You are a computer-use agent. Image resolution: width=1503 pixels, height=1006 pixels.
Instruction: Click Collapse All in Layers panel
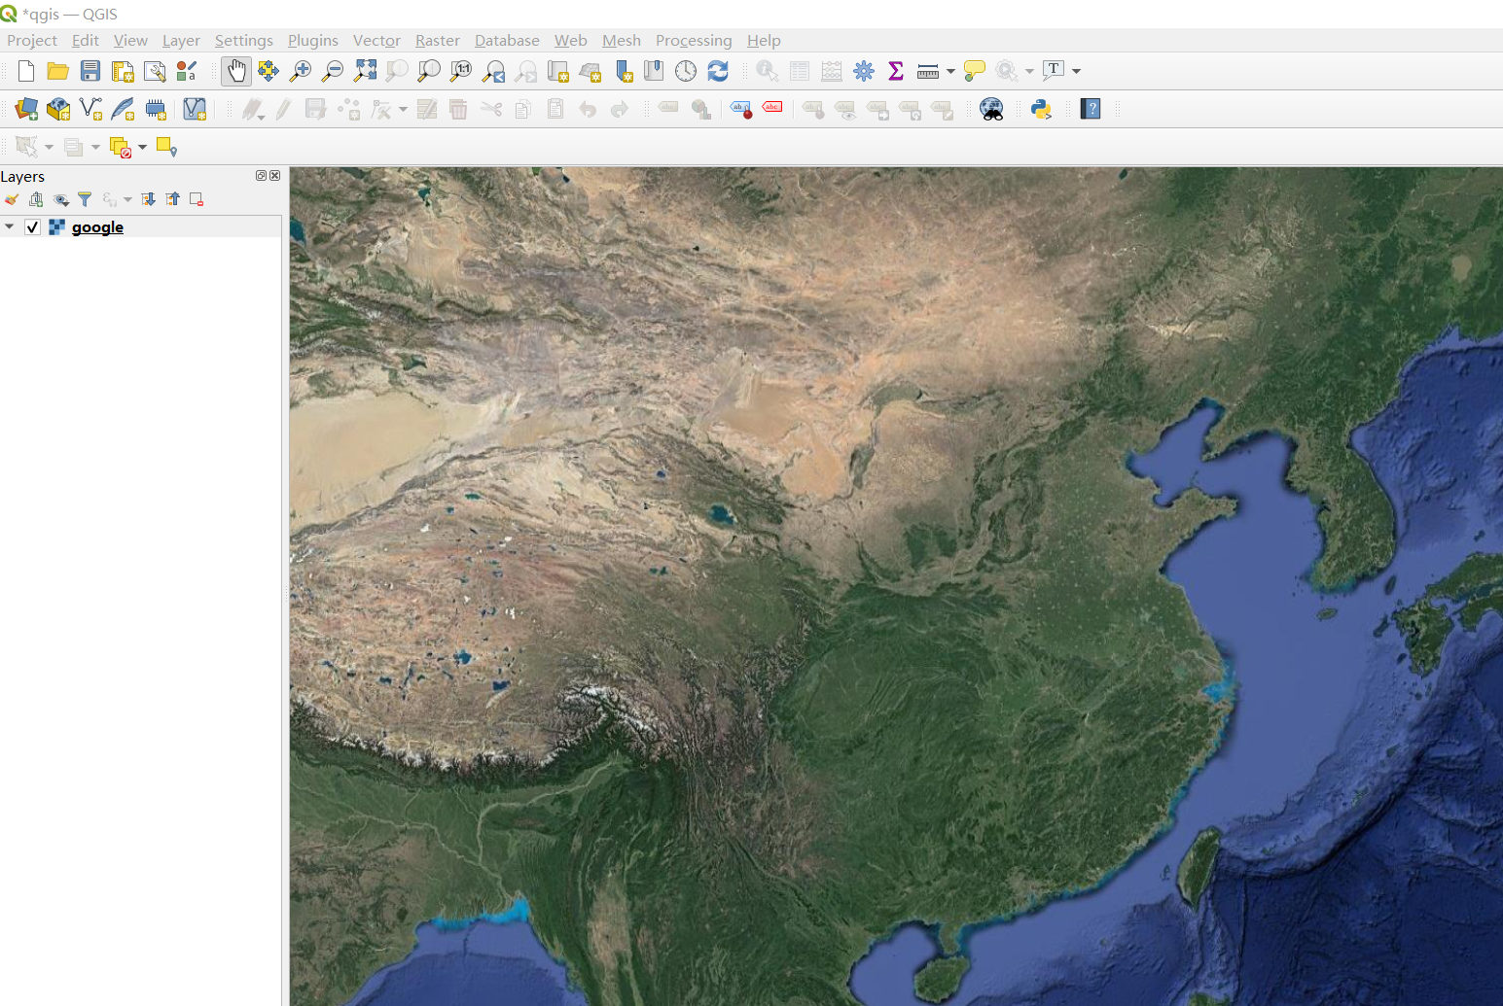click(x=172, y=199)
